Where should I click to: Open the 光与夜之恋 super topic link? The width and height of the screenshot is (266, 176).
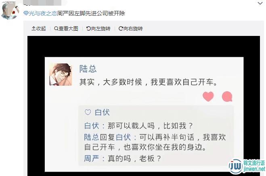(42, 13)
